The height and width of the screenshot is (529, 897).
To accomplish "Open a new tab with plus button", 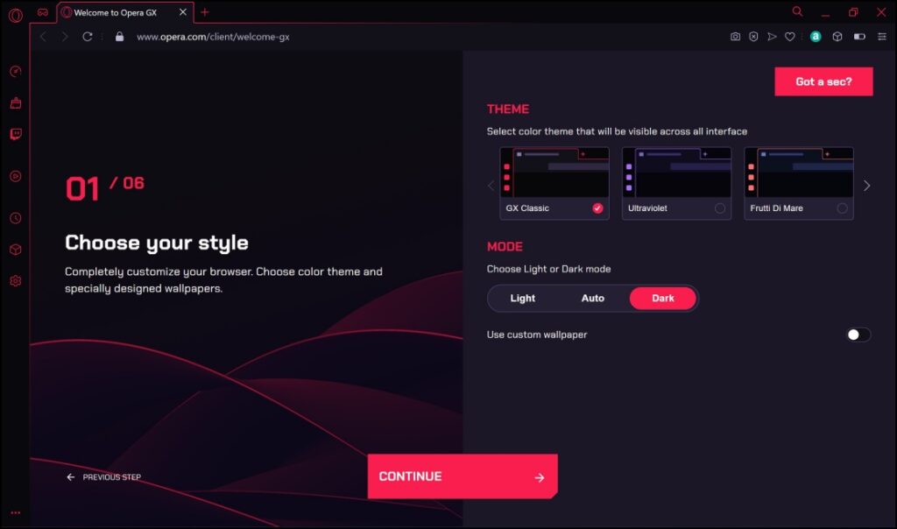I will coord(205,12).
